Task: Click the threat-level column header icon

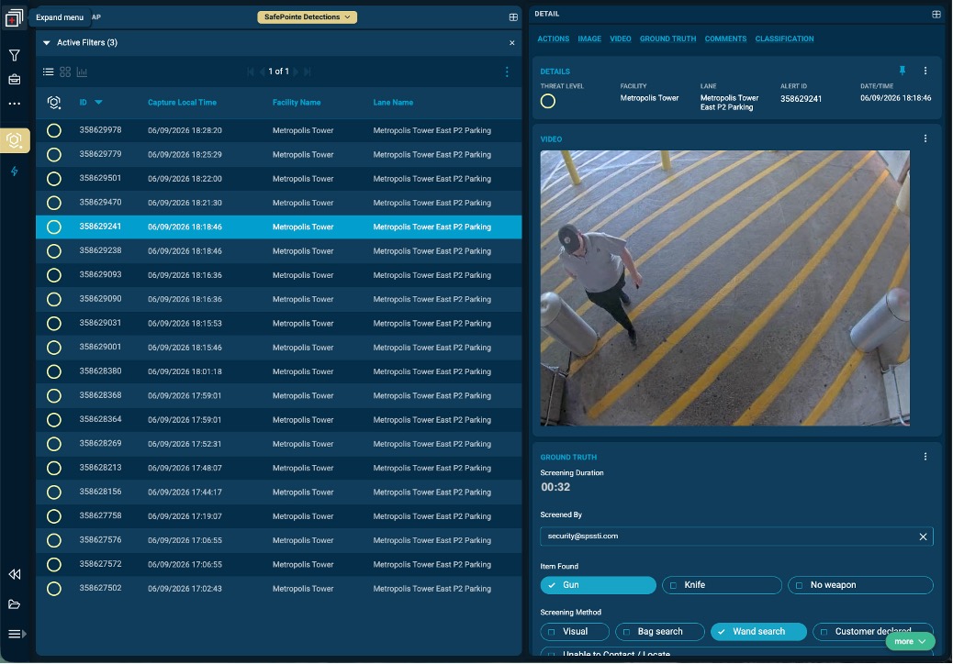Action: point(54,103)
